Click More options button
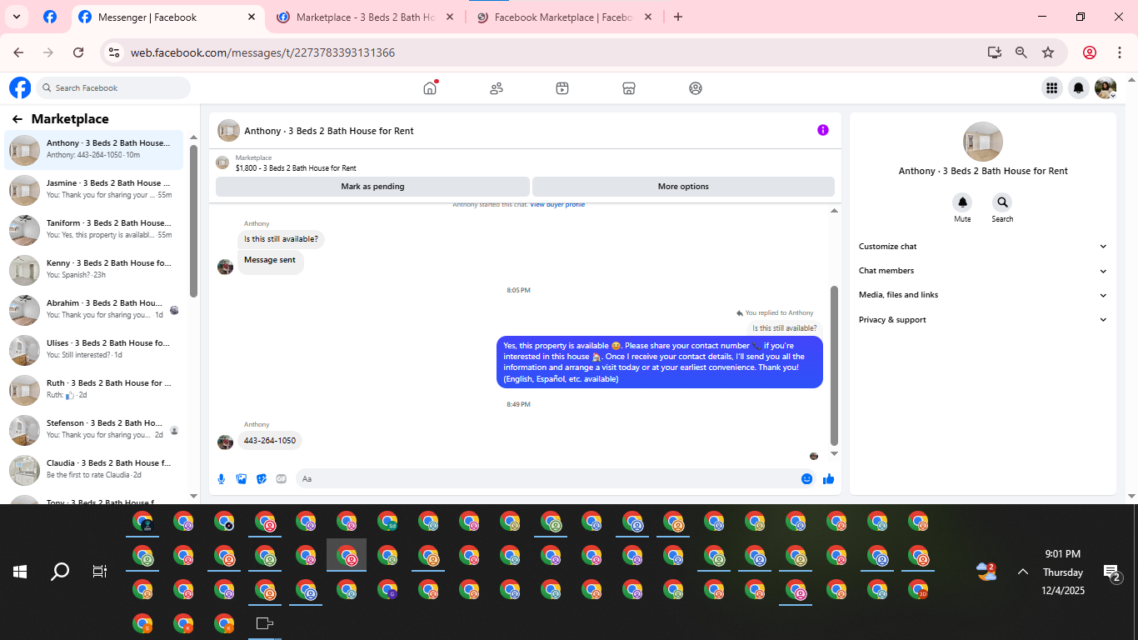Screen dimensions: 1138x640 [x=683, y=187]
